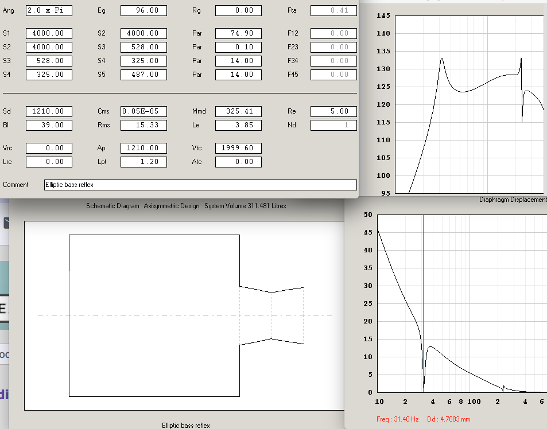Click the Ang field showing 2.0 x Pi

tap(49, 10)
